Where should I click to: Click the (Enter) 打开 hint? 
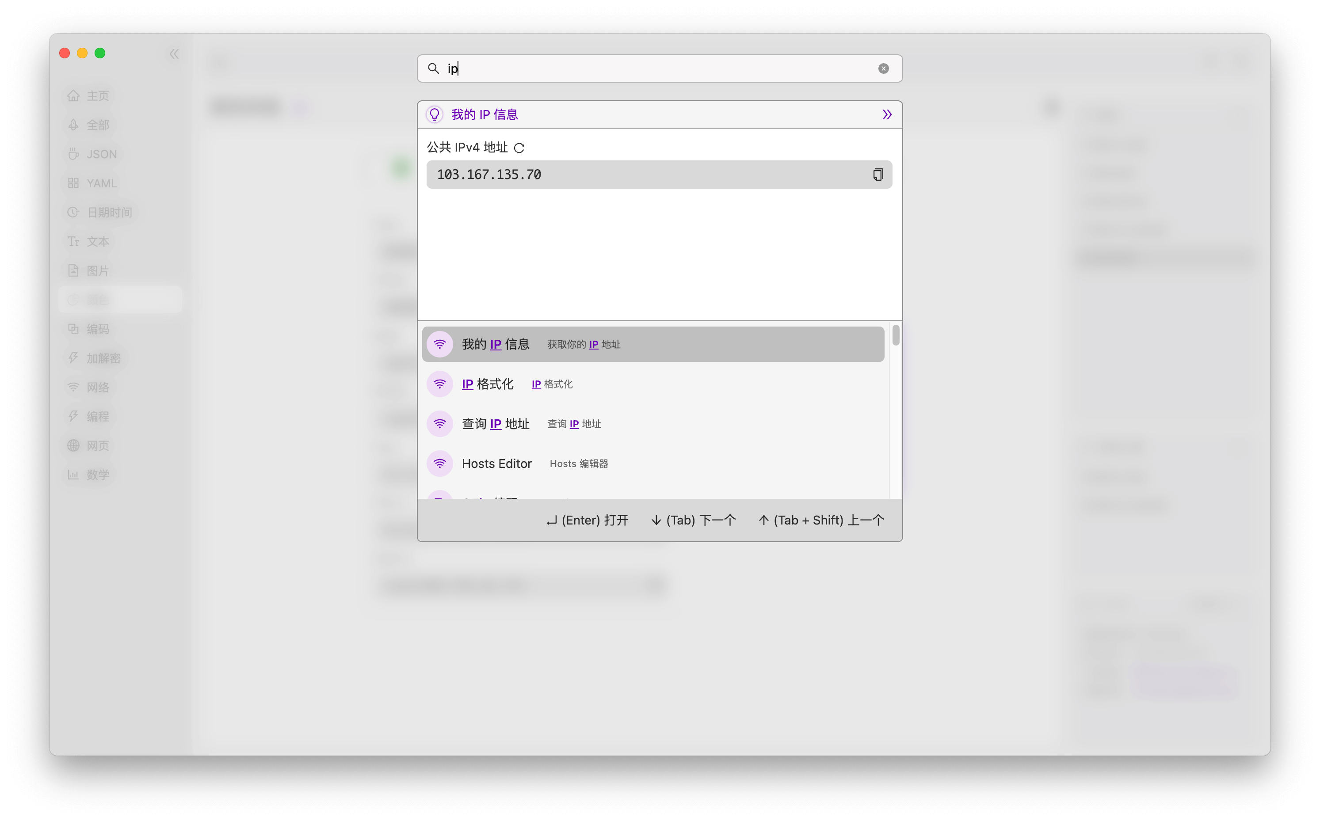(x=587, y=520)
